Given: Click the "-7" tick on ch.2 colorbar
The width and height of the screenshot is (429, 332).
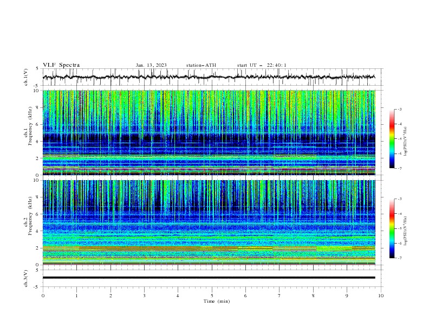Looking at the screenshot, I should [399, 258].
